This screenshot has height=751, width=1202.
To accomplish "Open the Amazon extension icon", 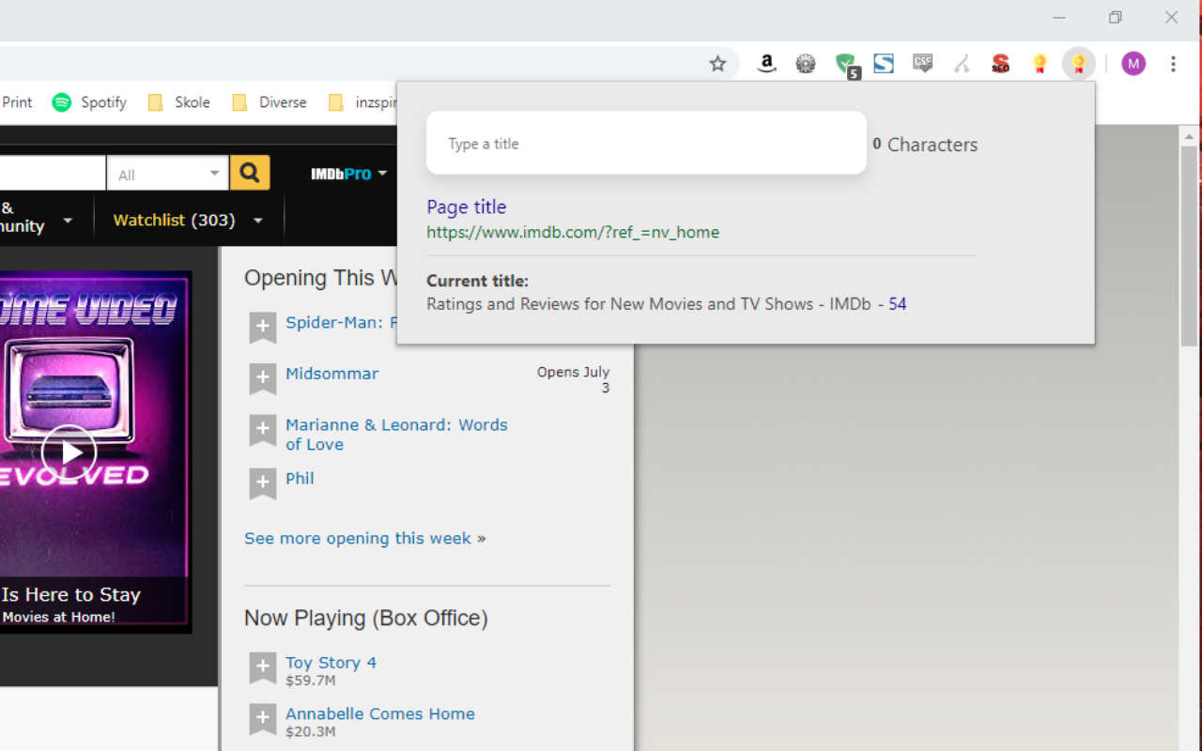I will click(x=766, y=64).
